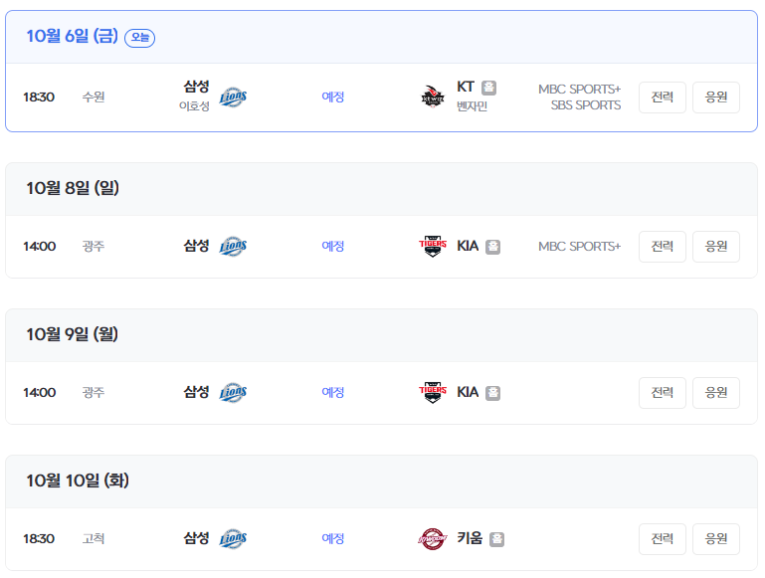Click the home badge icon next to 키움
This screenshot has height=578, width=765.
pos(496,539)
